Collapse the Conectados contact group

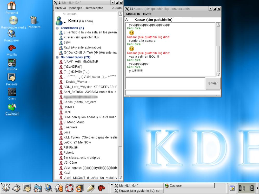(x=57, y=28)
